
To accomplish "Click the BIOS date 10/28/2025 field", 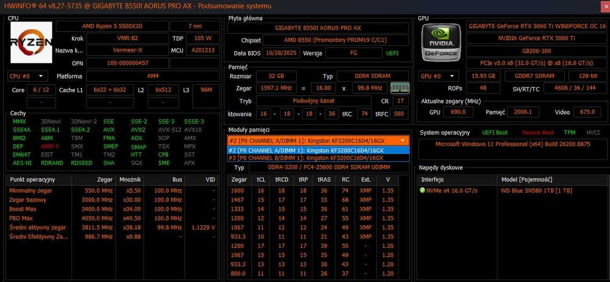I will coord(282,53).
